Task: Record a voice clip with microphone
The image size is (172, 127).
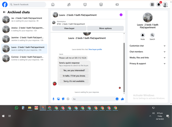Action: click(x=53, y=99)
